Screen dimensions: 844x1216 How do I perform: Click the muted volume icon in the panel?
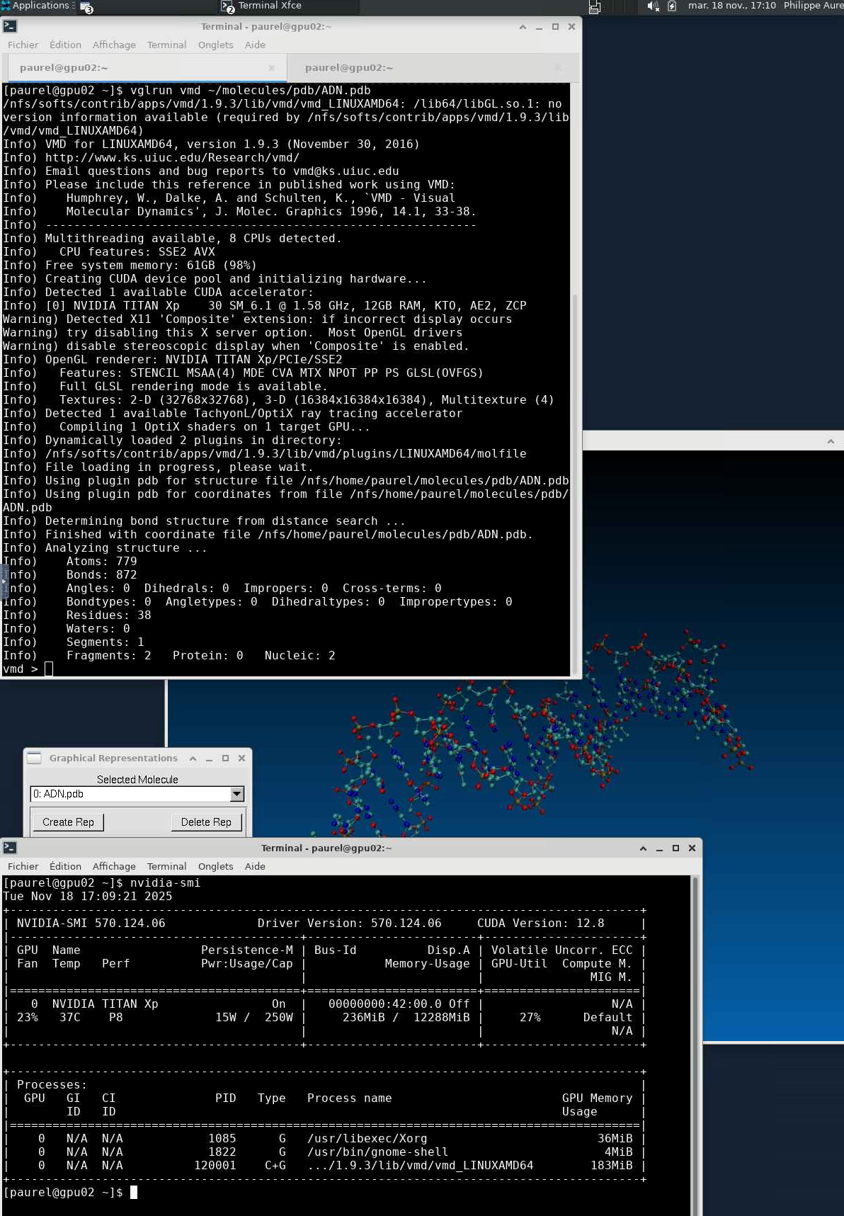[x=652, y=6]
